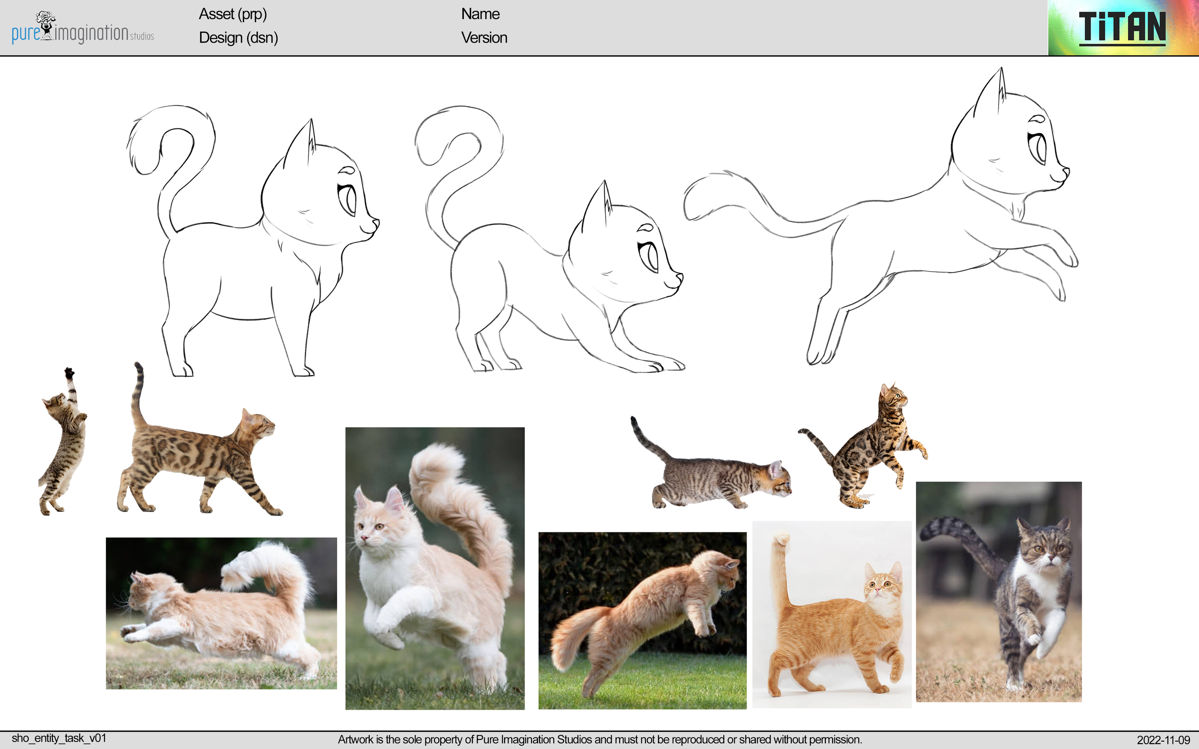The image size is (1199, 749).
Task: Click the Design (dsn) label
Action: 238,38
